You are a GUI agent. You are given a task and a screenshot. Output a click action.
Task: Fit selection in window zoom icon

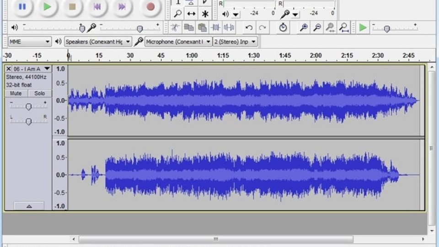pos(330,27)
